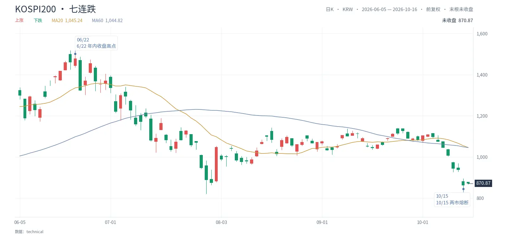Viewport: 507px width, 236px height.
Task: Select the 08-03 date axis label
Action: [221, 222]
